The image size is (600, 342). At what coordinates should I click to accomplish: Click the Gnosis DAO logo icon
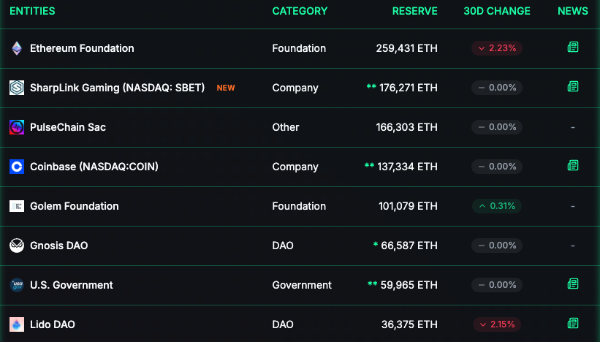coord(16,246)
